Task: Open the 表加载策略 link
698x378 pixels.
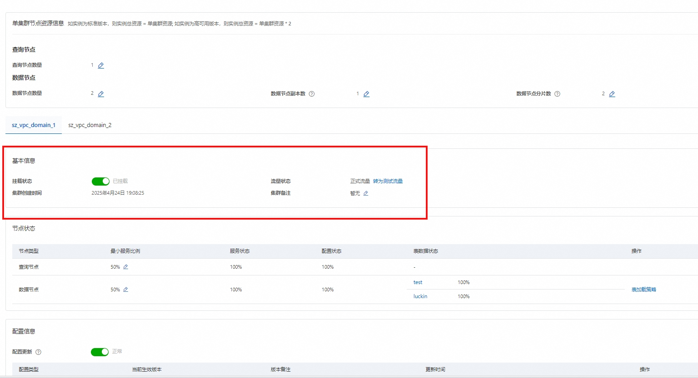Action: pyautogui.click(x=644, y=290)
